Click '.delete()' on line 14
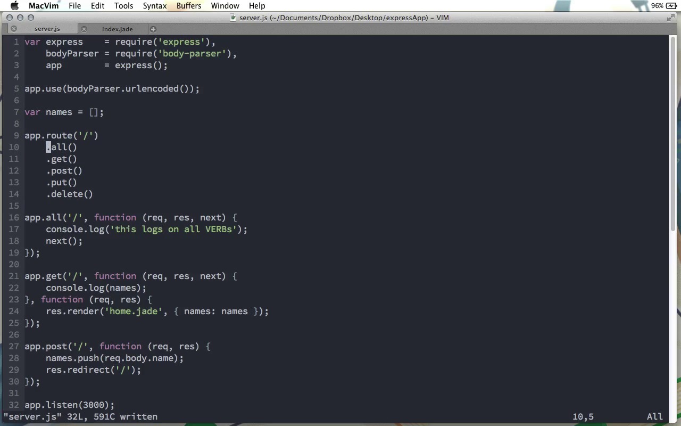The image size is (681, 426). click(70, 194)
